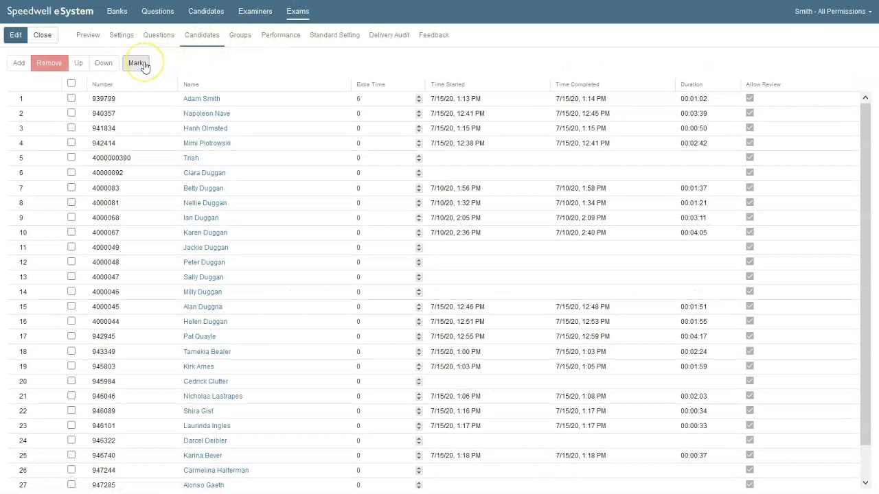Adjust extra time stepper for Ian Duggan

[x=418, y=218]
